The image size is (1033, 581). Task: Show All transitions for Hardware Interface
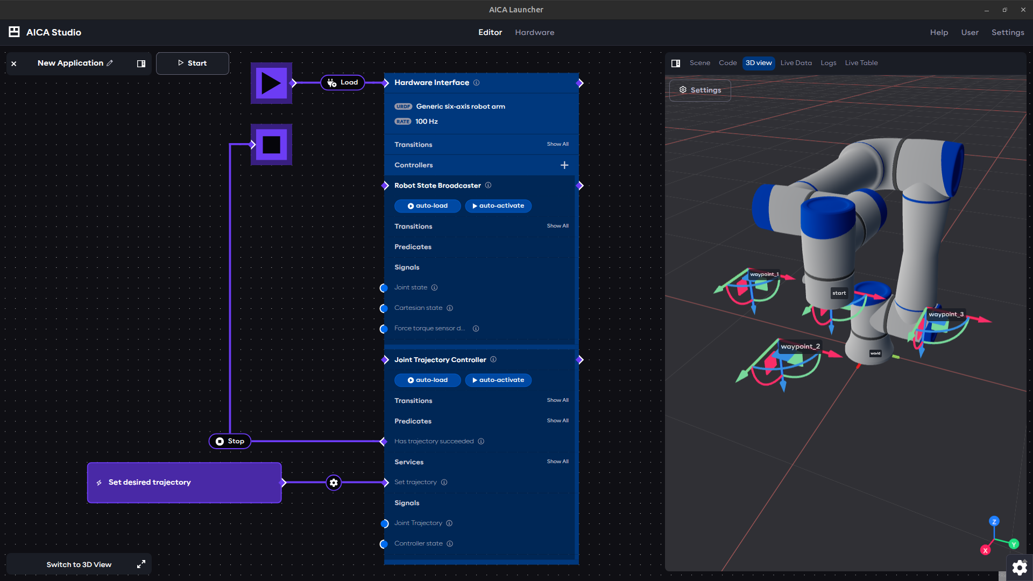pyautogui.click(x=557, y=144)
